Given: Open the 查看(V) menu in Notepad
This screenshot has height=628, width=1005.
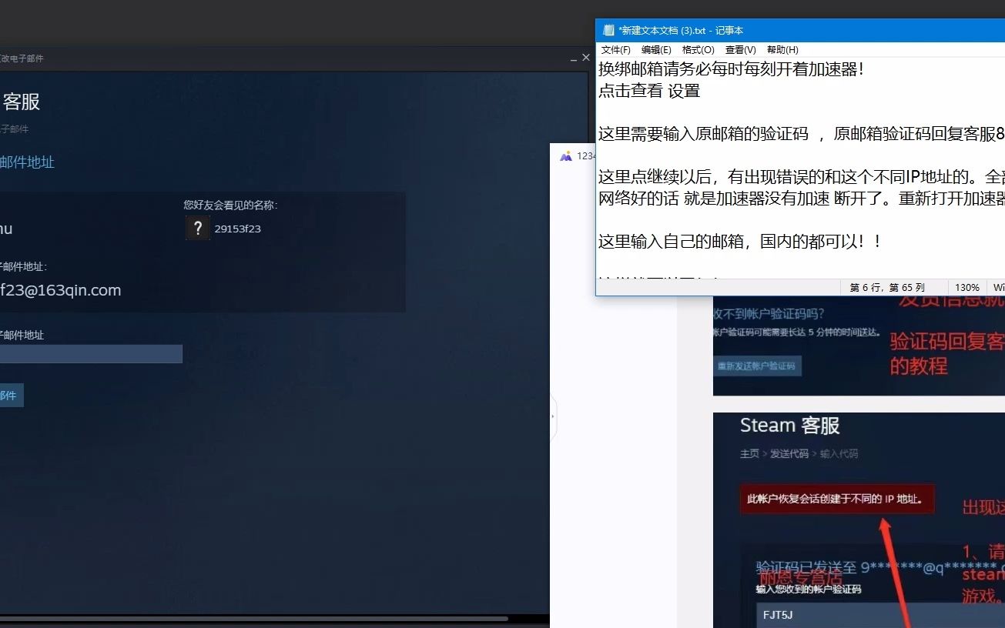Looking at the screenshot, I should click(741, 49).
